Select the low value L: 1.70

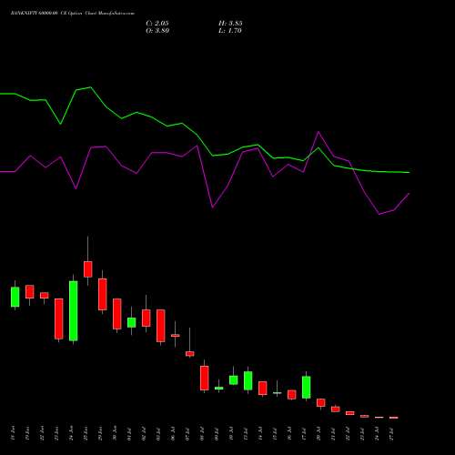230,31
